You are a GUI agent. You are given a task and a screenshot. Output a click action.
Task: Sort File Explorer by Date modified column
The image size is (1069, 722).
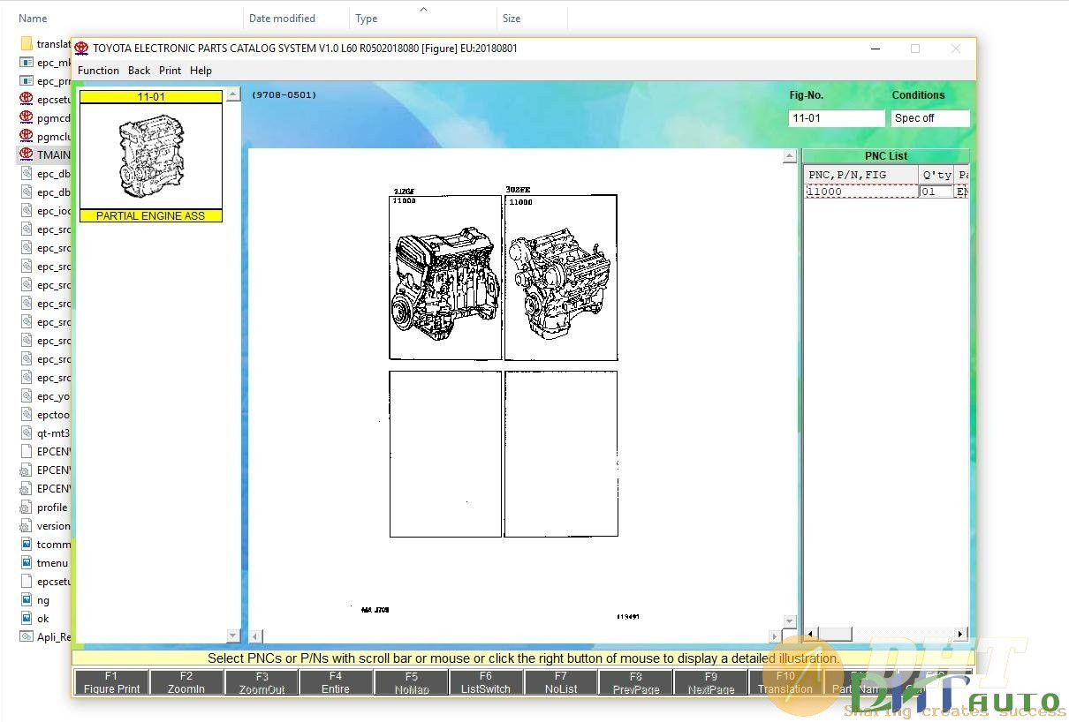(x=282, y=18)
